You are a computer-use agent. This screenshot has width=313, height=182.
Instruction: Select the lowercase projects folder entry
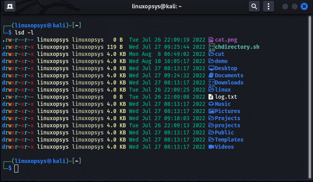pyautogui.click(x=227, y=125)
